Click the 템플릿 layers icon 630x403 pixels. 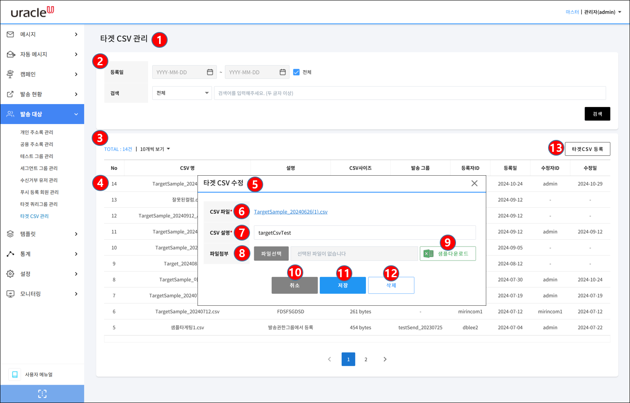(x=10, y=234)
